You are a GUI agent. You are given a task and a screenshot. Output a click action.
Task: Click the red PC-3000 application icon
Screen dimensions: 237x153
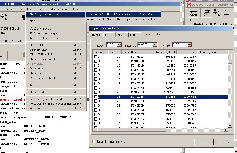tap(189, 5)
